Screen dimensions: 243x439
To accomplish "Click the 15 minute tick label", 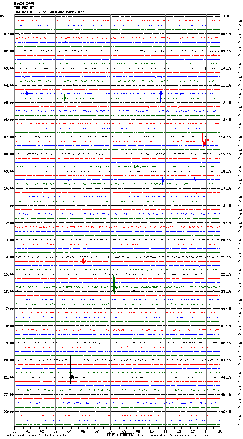I will tap(220, 431).
